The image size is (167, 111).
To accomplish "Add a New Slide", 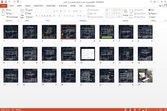I will click(x=22, y=14).
